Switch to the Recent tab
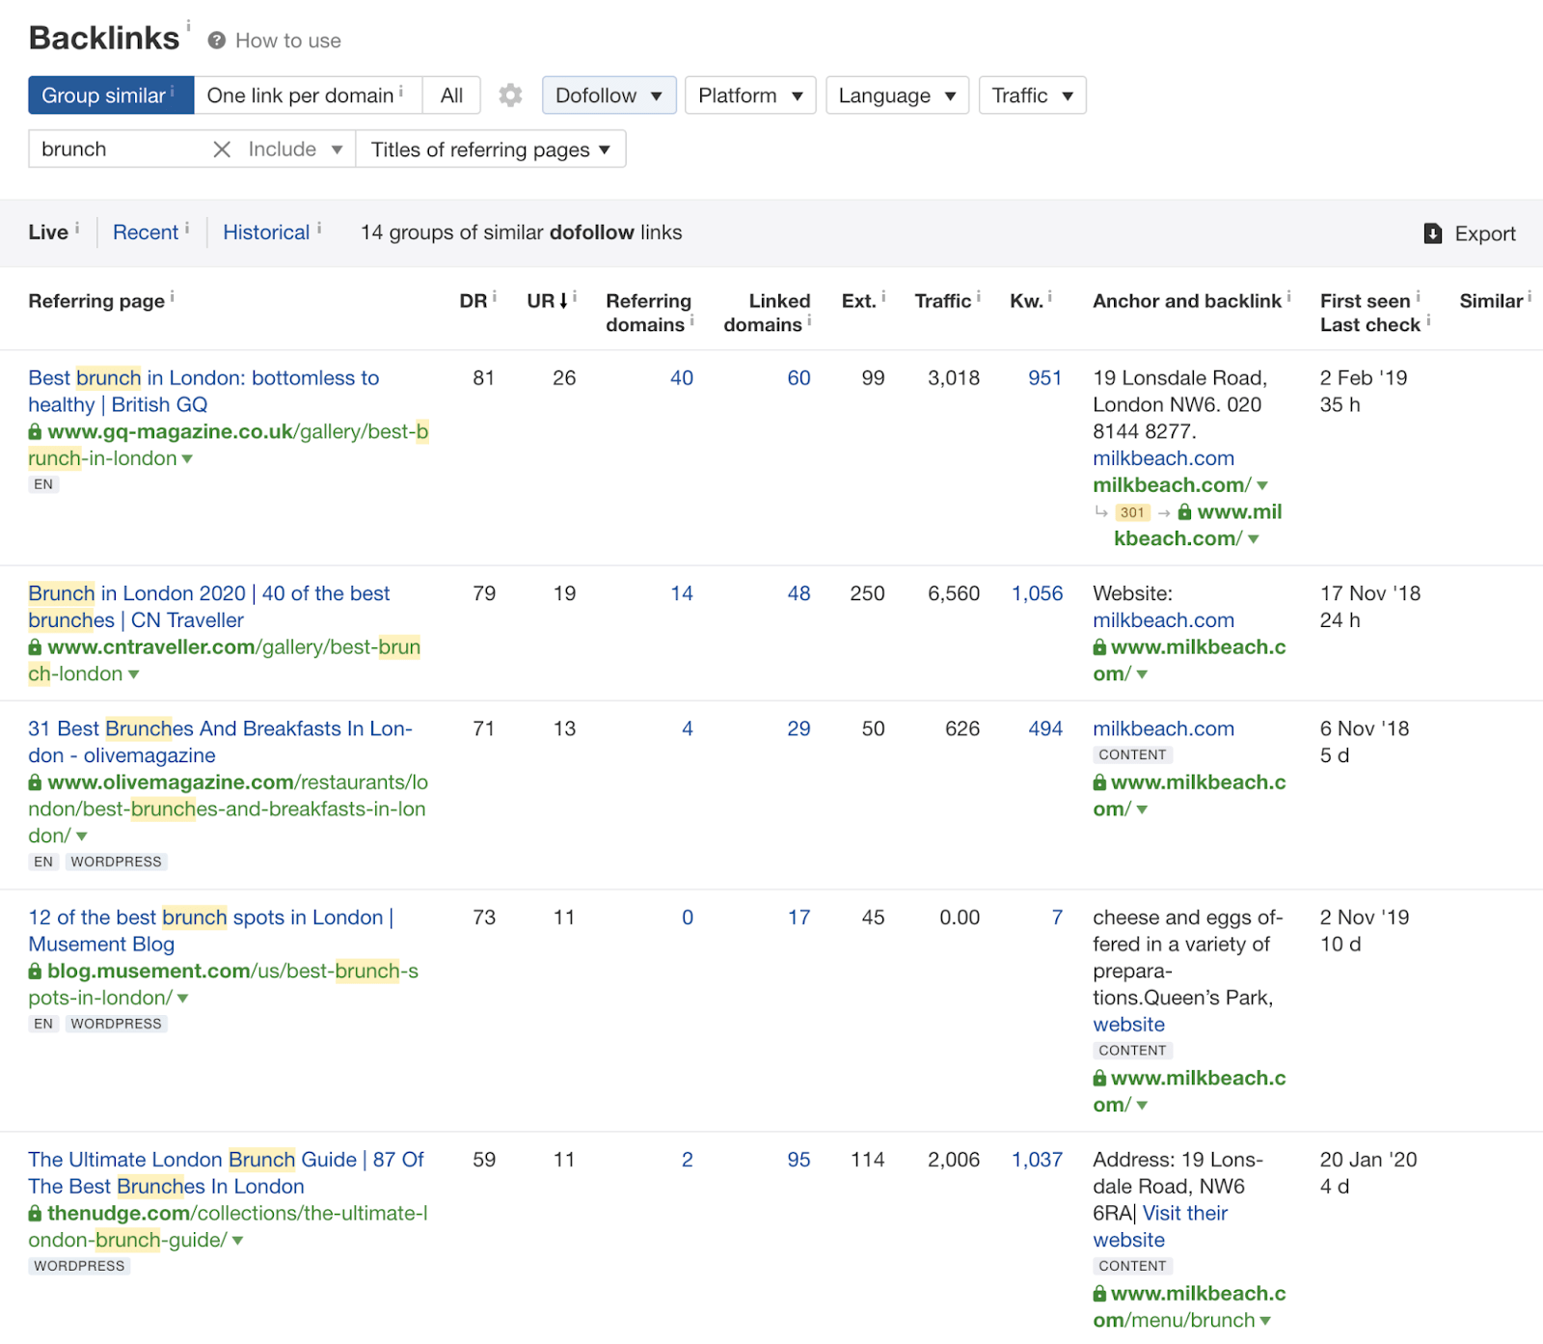1543x1344 pixels. [x=145, y=232]
